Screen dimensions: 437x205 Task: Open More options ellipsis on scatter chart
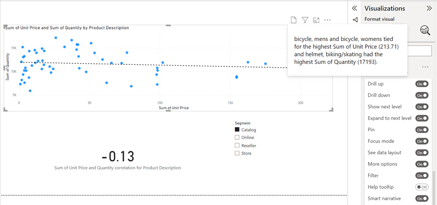click(x=328, y=20)
